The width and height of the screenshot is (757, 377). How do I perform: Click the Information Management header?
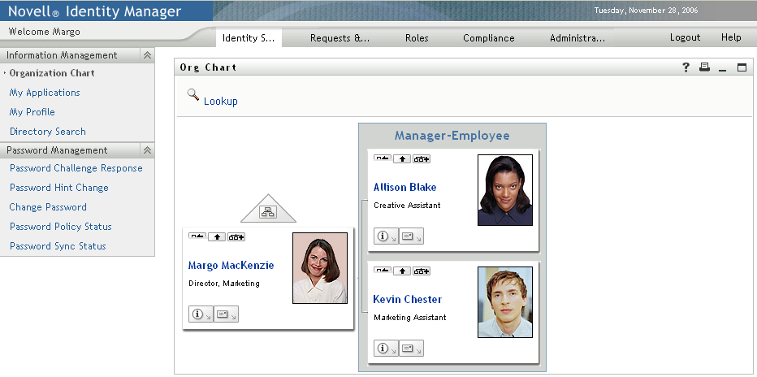[x=77, y=55]
